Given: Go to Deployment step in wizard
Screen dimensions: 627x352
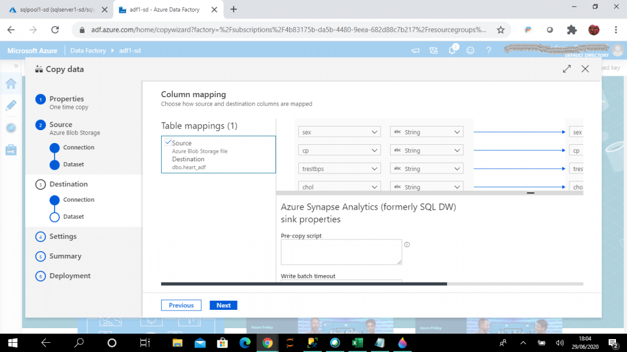Looking at the screenshot, I should [70, 276].
